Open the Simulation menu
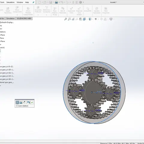This screenshot has height=144, width=144. tap(10, 2)
